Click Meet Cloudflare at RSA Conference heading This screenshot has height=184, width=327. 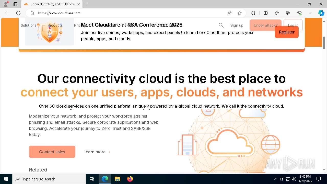(x=132, y=25)
